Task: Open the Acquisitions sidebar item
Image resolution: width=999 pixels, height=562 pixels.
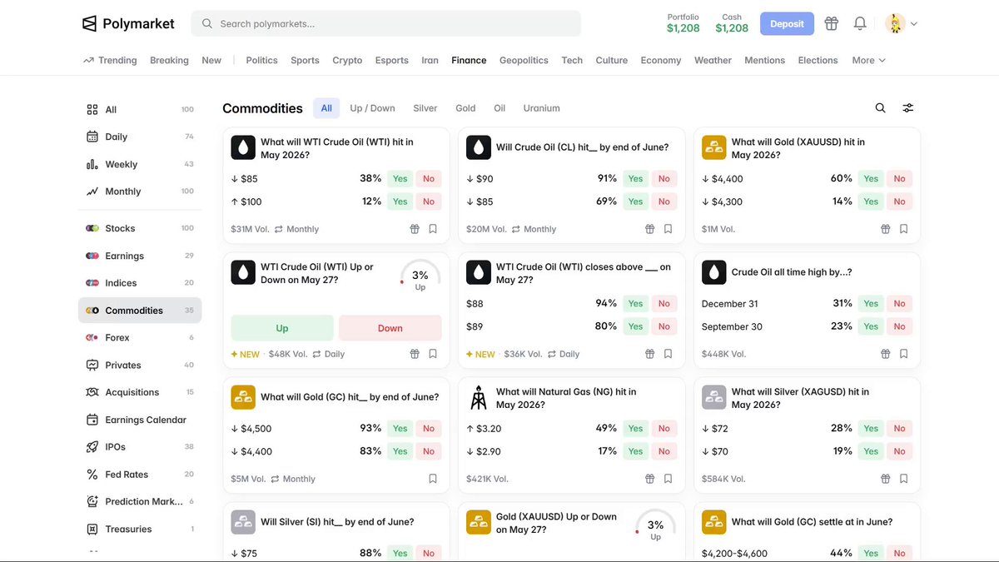Action: (x=140, y=392)
